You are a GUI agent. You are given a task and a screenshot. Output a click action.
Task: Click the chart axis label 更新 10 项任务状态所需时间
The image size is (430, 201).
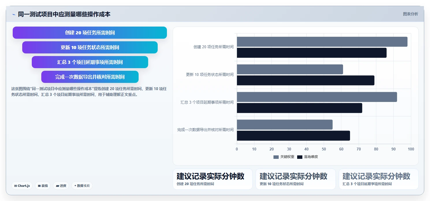point(210,75)
